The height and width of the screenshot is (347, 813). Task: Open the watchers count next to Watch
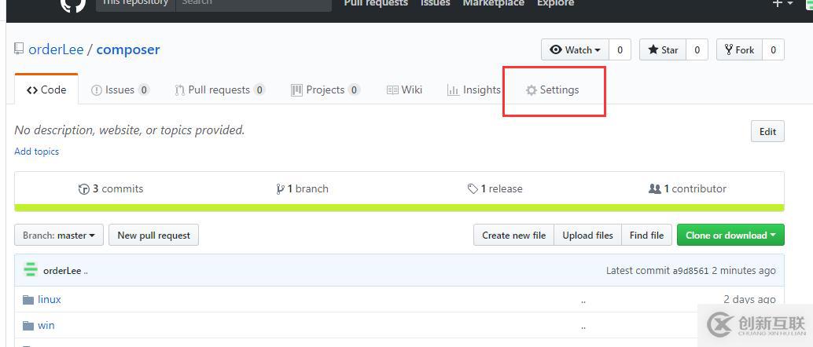[620, 49]
